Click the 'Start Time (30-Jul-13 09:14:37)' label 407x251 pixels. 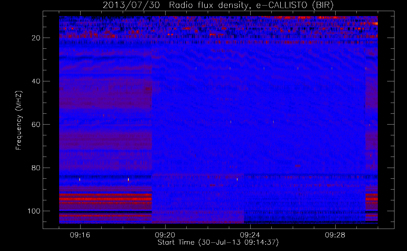pyautogui.click(x=218, y=242)
